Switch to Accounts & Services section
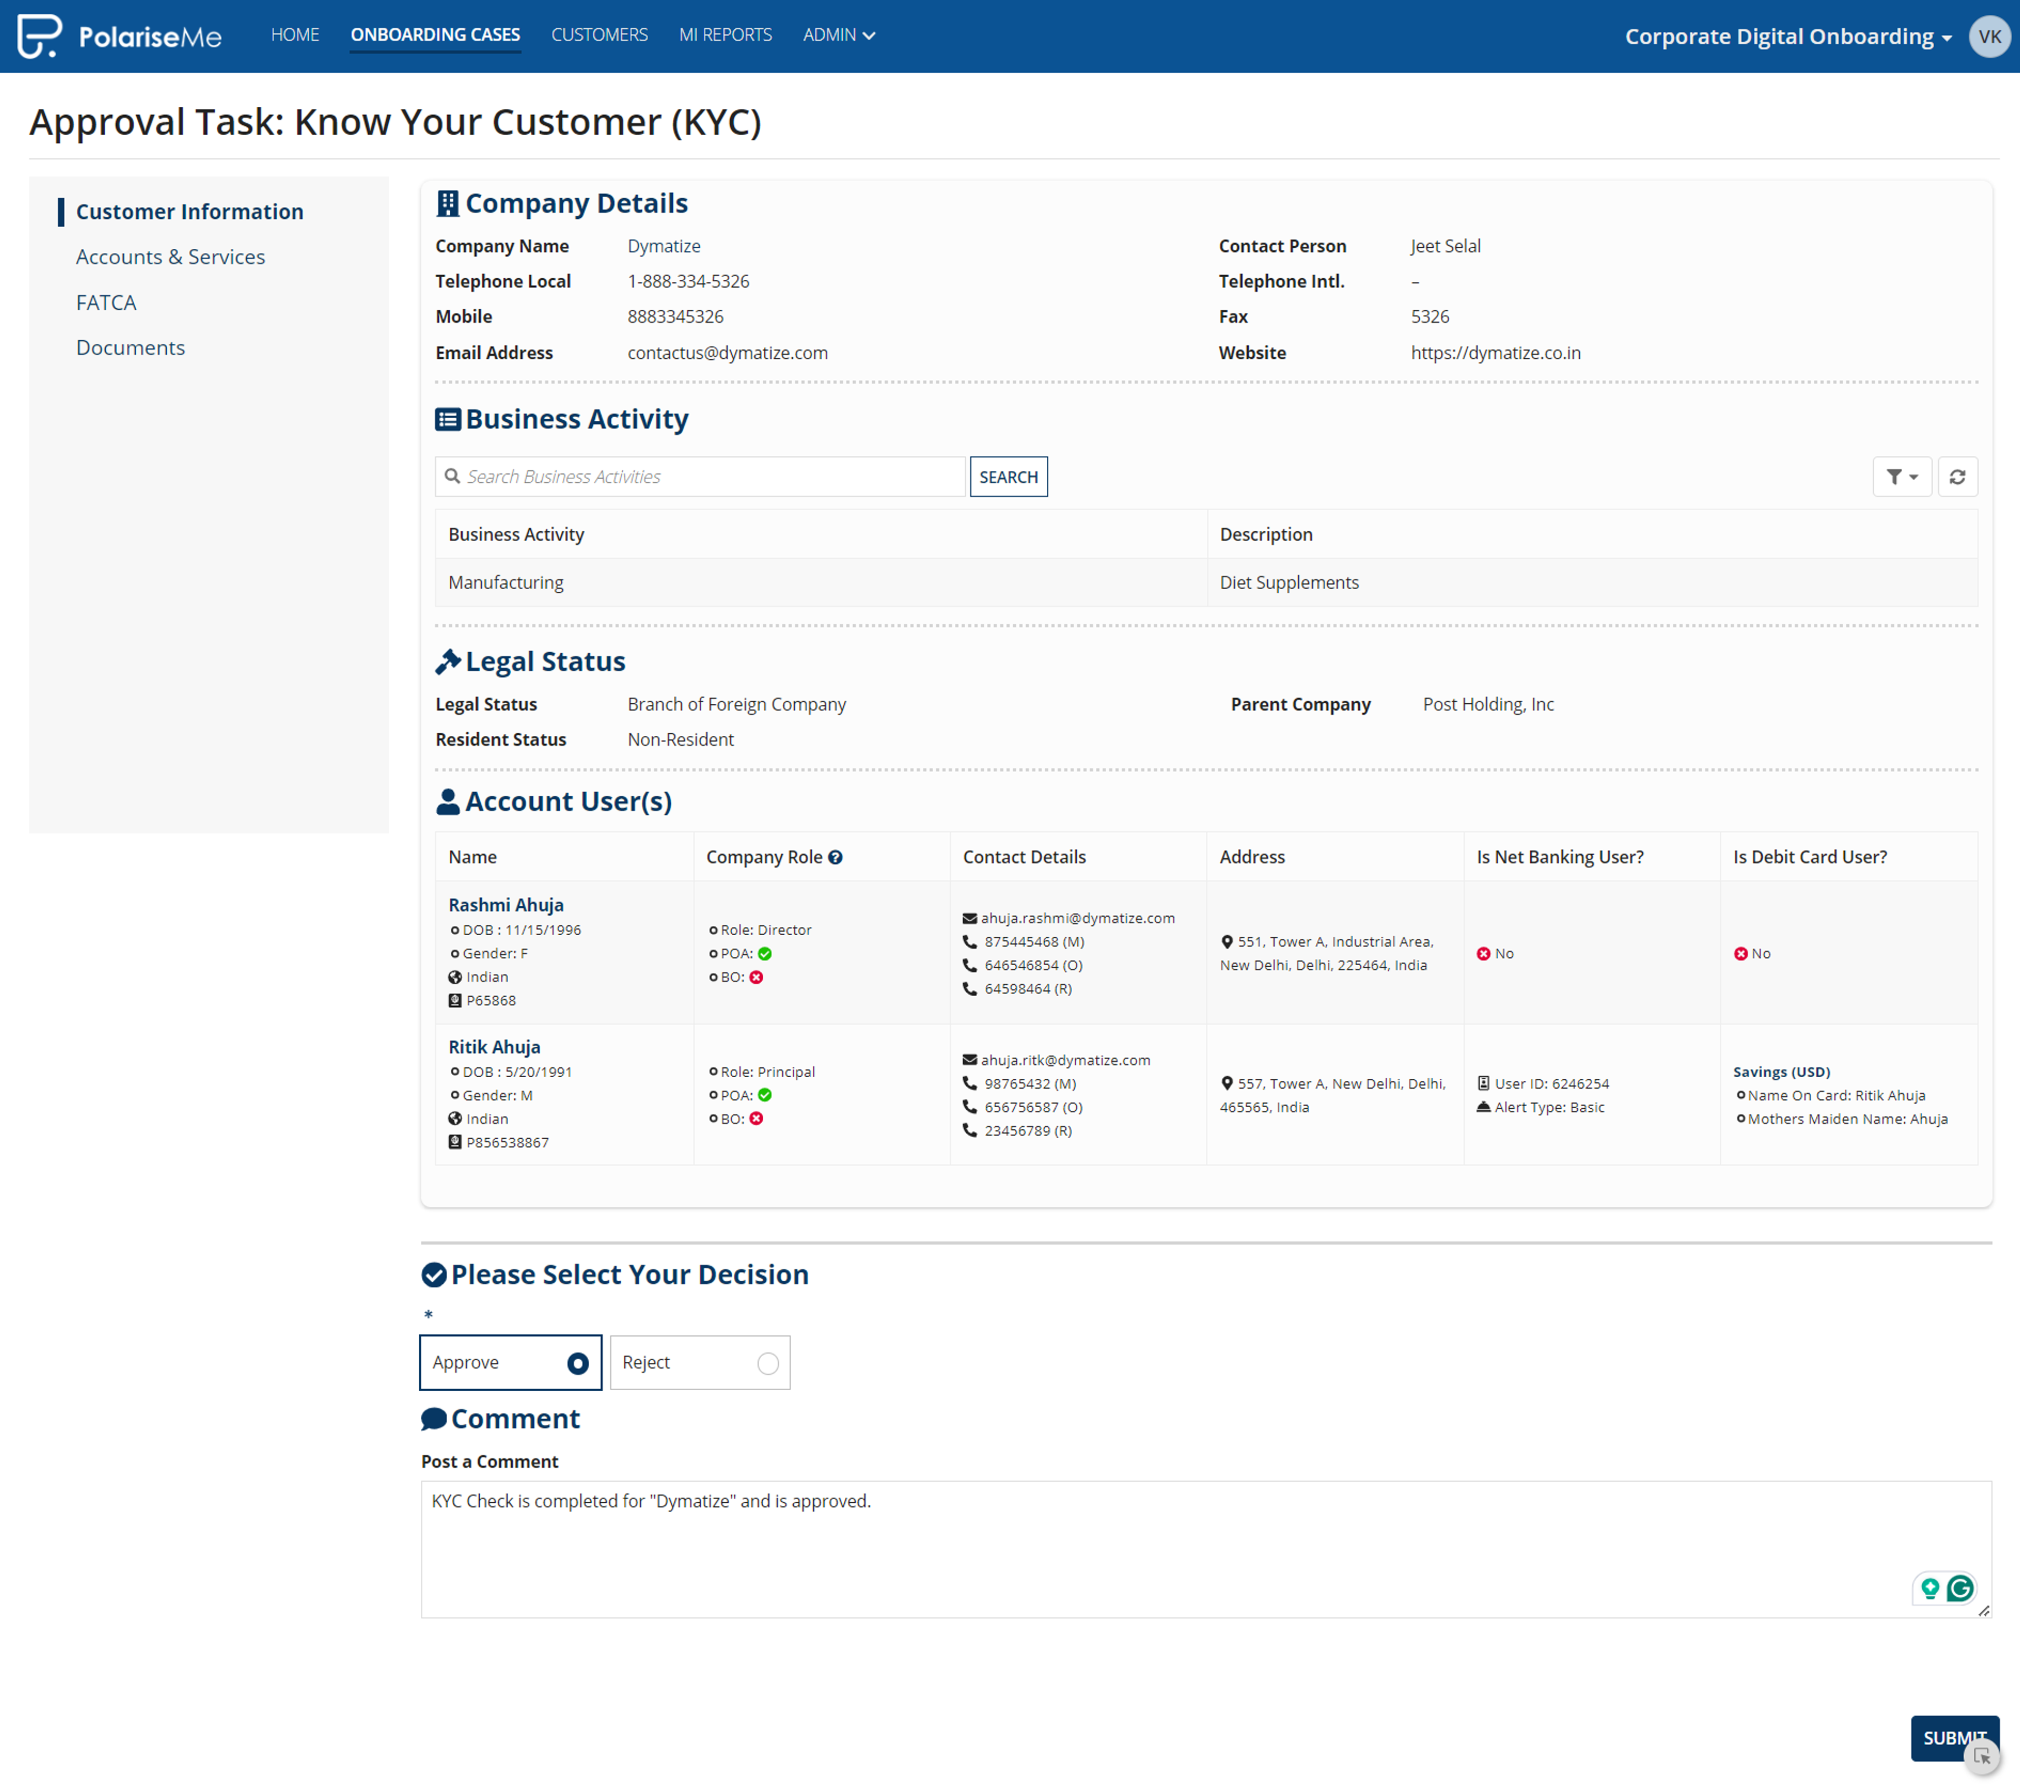Image resolution: width=2020 pixels, height=1791 pixels. [170, 257]
